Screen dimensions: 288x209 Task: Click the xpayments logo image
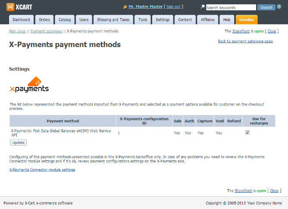click(29, 84)
